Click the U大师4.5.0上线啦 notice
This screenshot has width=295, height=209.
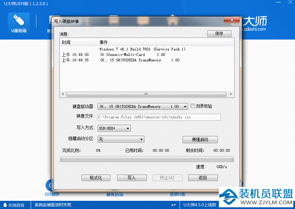[x=200, y=205]
